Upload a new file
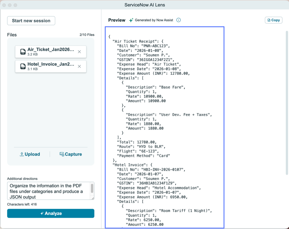Image resolution: width=289 pixels, height=229 pixels. [x=30, y=154]
